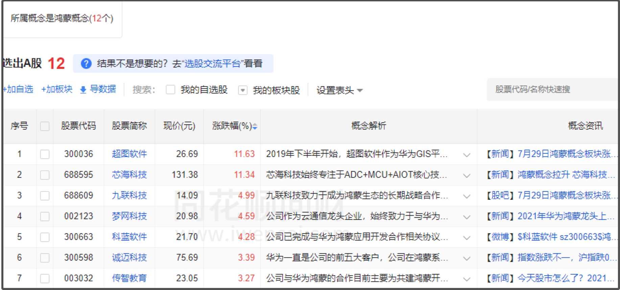The height and width of the screenshot is (290, 620).
Task: Click the 概念资讯 column header
Action: (x=585, y=126)
